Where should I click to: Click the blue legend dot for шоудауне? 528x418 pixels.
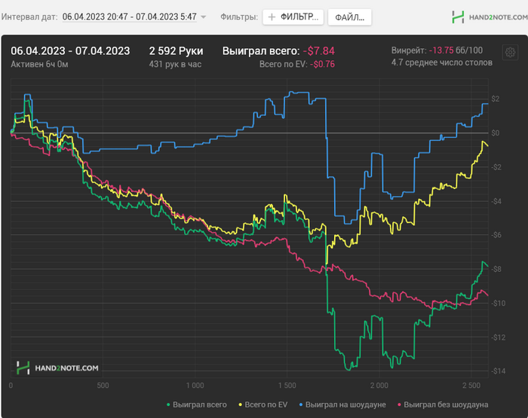[x=301, y=405]
